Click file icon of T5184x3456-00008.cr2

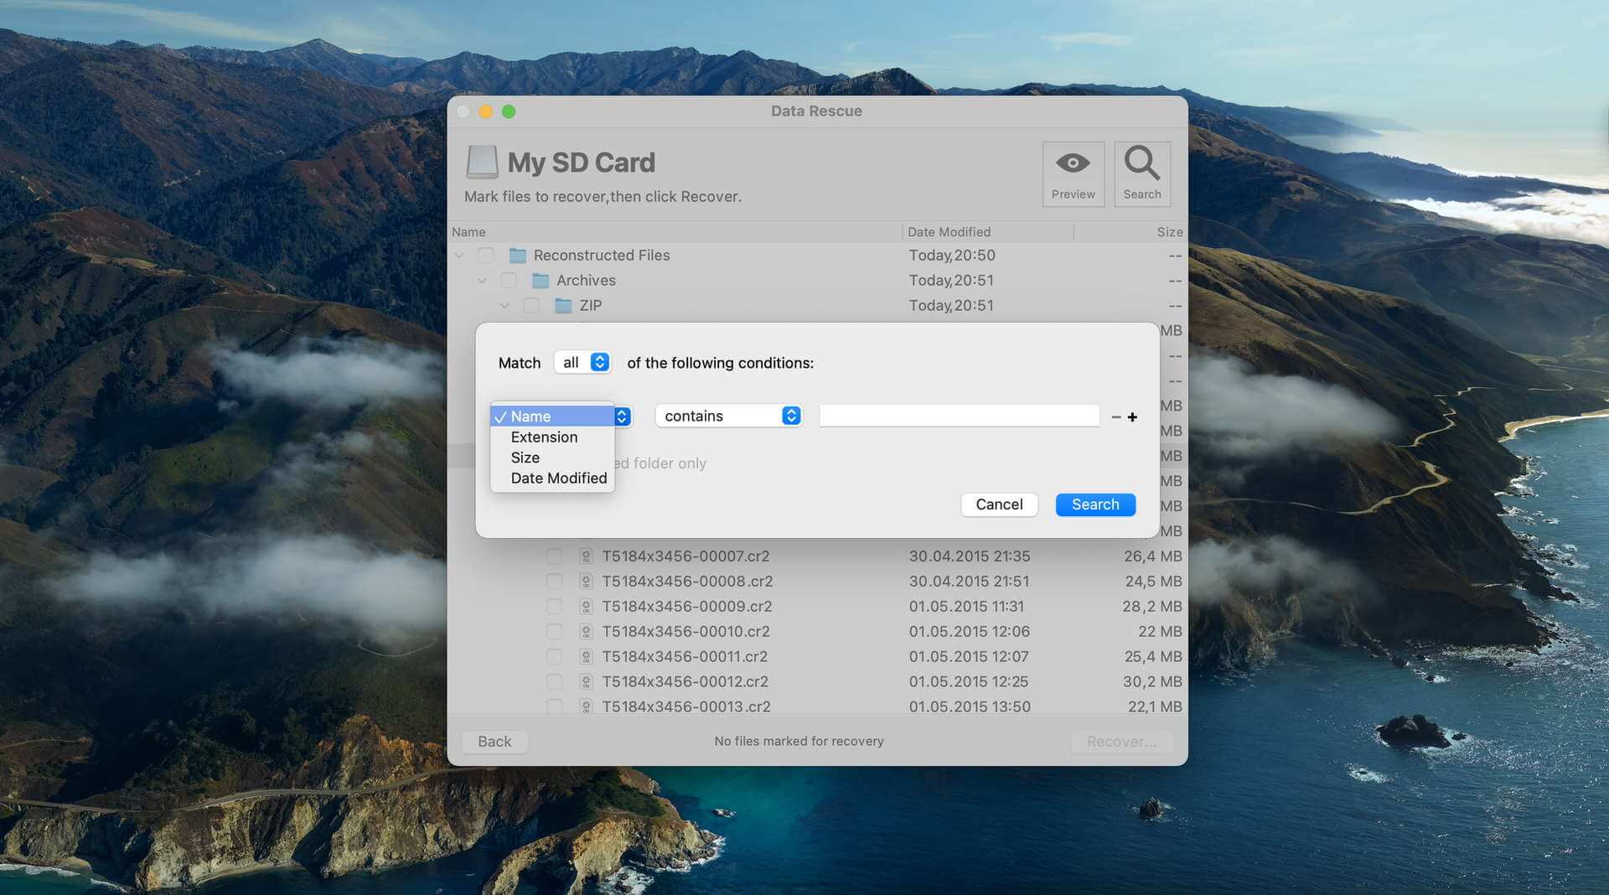point(586,582)
